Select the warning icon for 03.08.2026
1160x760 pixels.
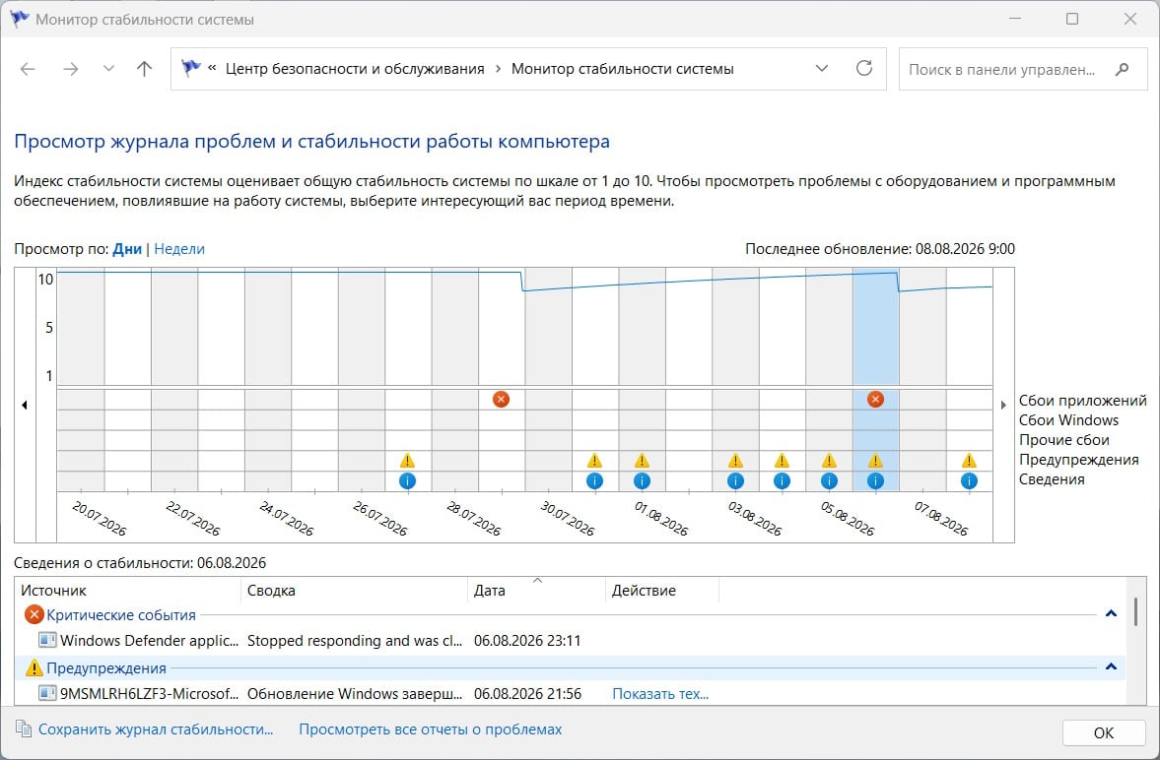[734, 461]
